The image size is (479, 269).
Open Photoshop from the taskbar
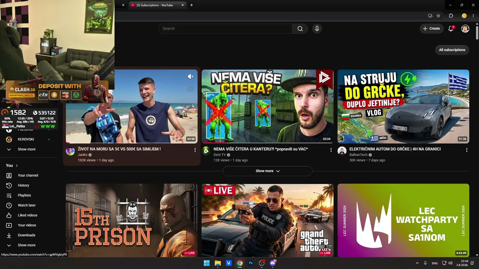click(251, 263)
